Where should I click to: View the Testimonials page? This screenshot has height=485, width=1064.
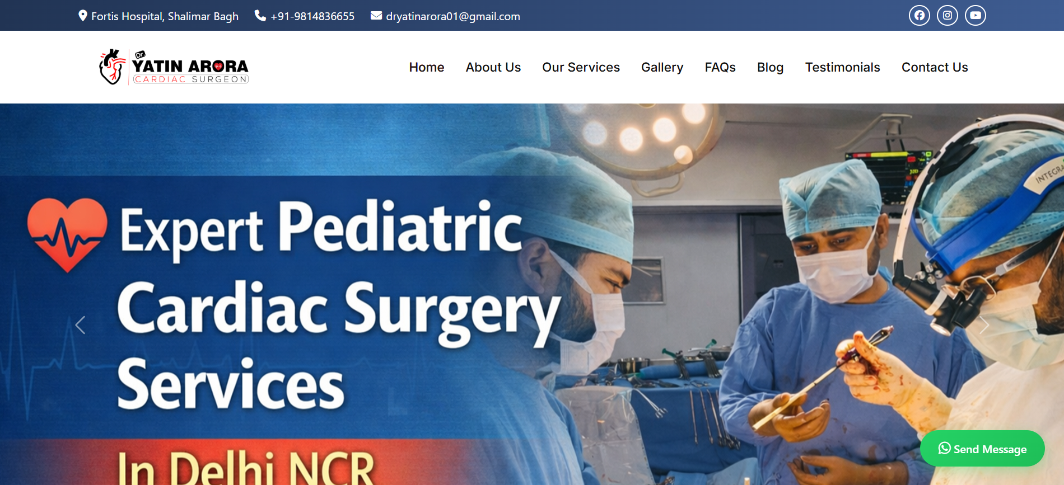(842, 67)
